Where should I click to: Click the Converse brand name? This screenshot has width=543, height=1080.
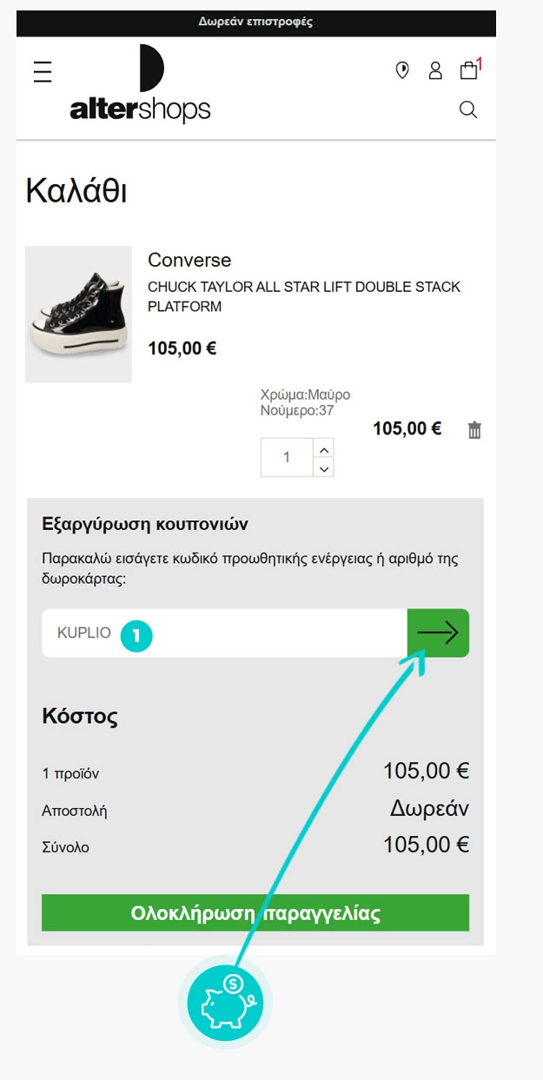click(189, 260)
